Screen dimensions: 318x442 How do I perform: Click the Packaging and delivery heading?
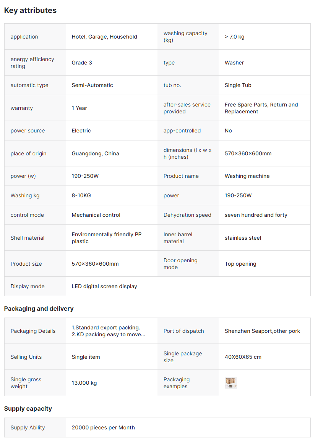(x=39, y=308)
